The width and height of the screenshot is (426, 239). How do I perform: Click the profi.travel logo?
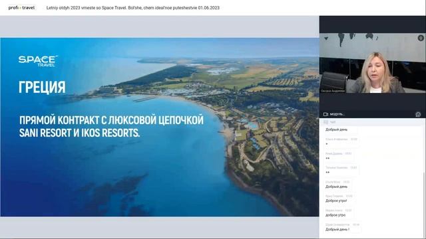coord(21,8)
